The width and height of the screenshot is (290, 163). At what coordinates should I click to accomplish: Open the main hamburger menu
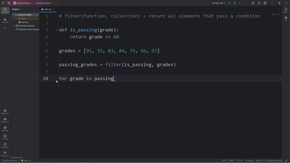pyautogui.click(x=9, y=3)
